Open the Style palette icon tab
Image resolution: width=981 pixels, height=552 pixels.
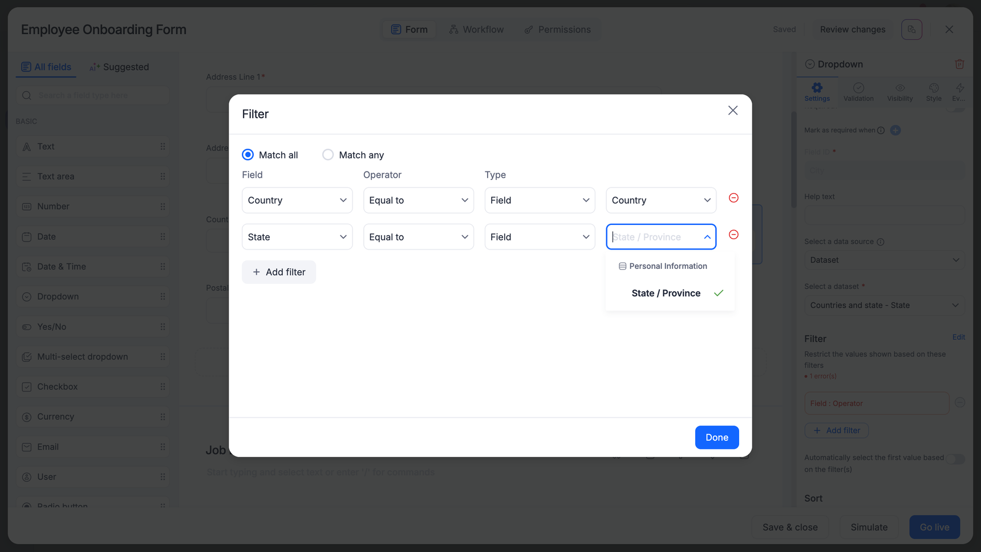click(934, 88)
